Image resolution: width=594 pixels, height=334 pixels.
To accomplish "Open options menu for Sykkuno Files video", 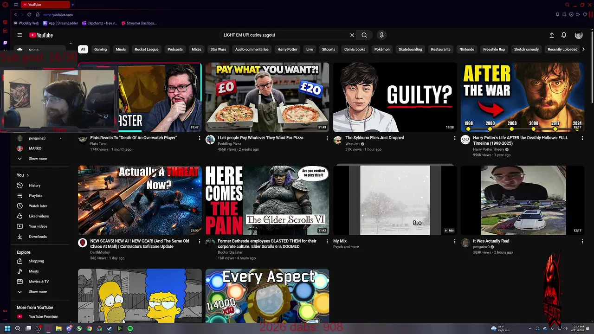I will (x=455, y=138).
